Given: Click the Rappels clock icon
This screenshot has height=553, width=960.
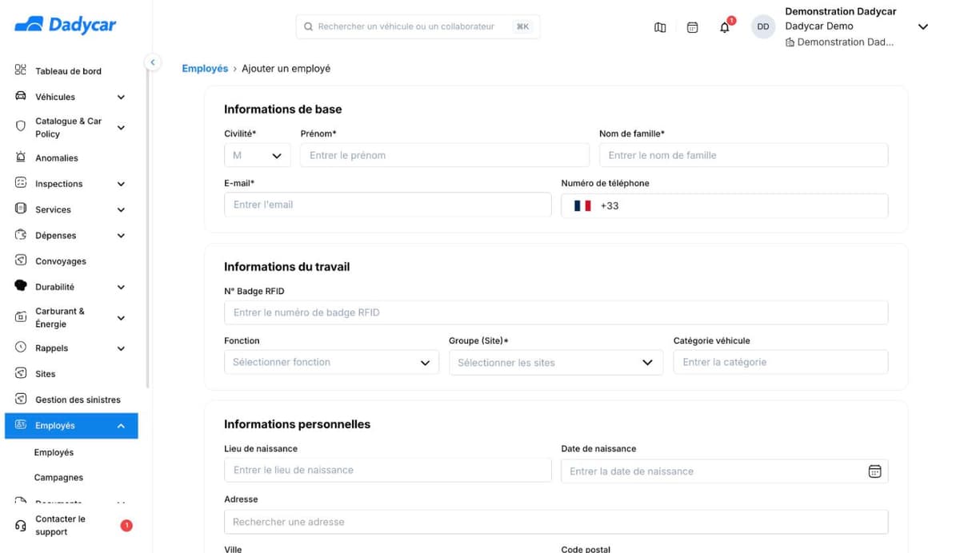Looking at the screenshot, I should pyautogui.click(x=21, y=348).
